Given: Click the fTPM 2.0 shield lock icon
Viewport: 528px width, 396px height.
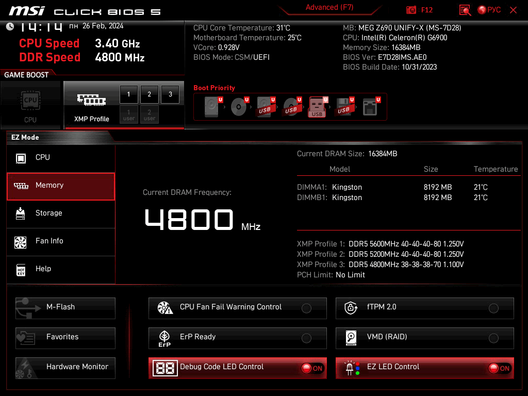Looking at the screenshot, I should pyautogui.click(x=351, y=308).
